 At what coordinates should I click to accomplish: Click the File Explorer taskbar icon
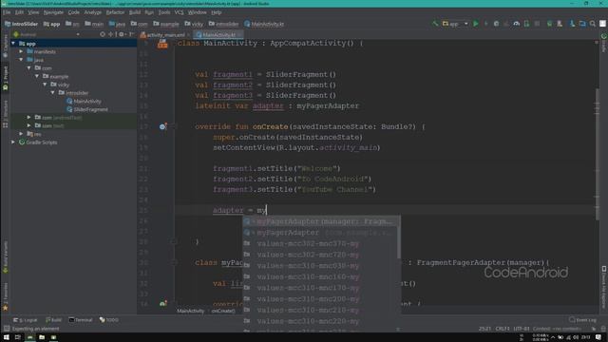coord(42,337)
